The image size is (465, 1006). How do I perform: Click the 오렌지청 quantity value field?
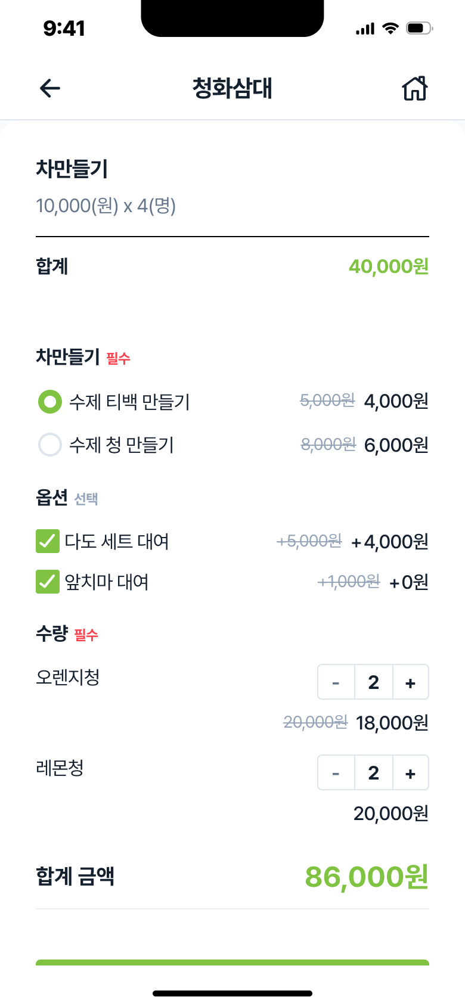pos(374,682)
